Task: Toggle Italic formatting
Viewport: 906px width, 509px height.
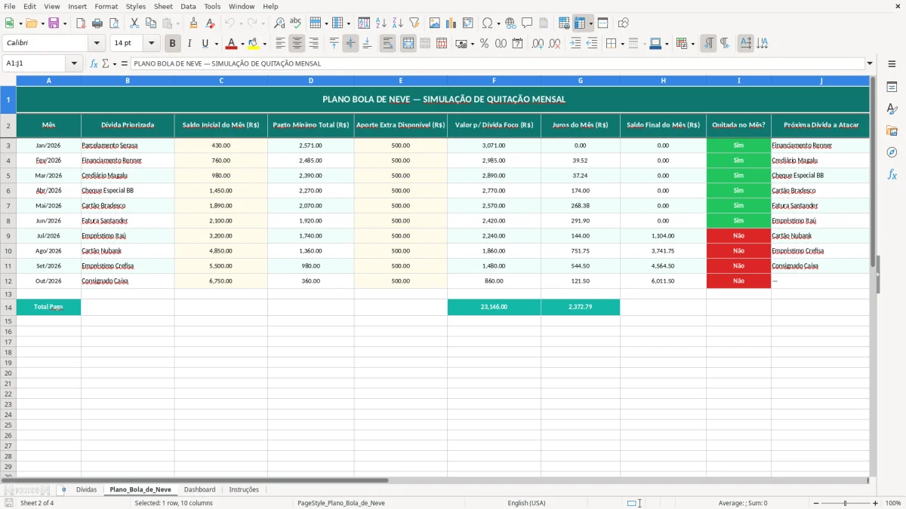Action: point(189,44)
